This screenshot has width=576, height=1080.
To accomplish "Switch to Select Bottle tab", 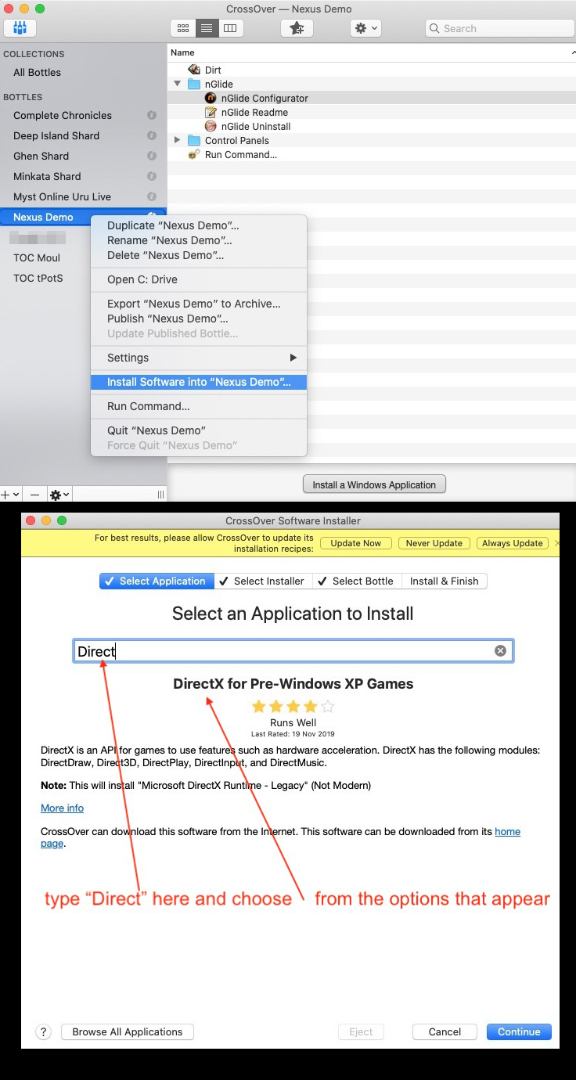I will click(357, 581).
